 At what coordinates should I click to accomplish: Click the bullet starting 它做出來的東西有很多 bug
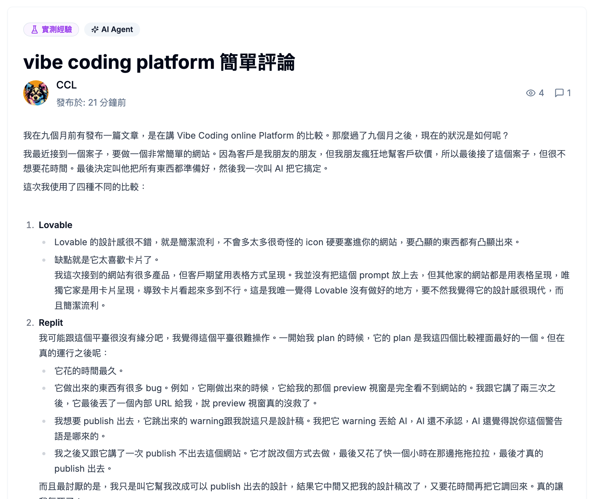305,396
